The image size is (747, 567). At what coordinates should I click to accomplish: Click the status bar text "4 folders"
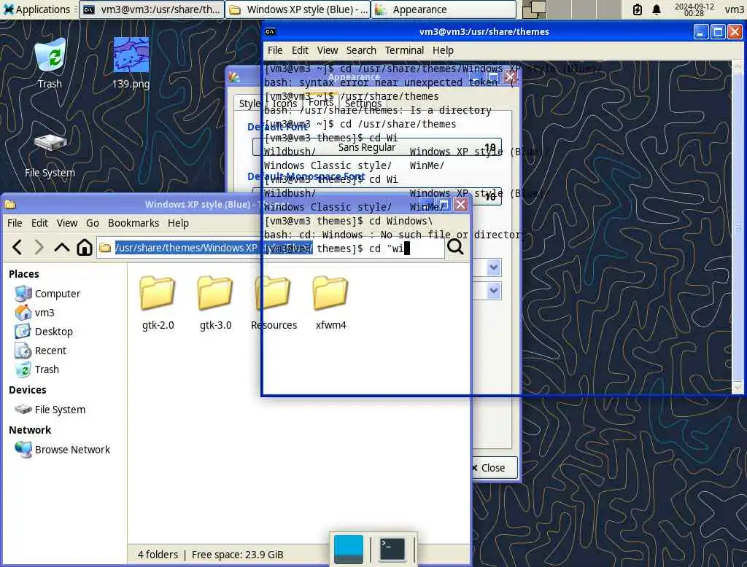(158, 554)
